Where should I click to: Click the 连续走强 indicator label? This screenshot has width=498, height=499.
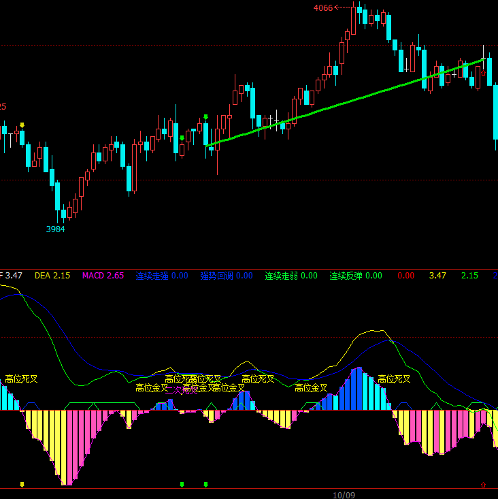[161, 276]
